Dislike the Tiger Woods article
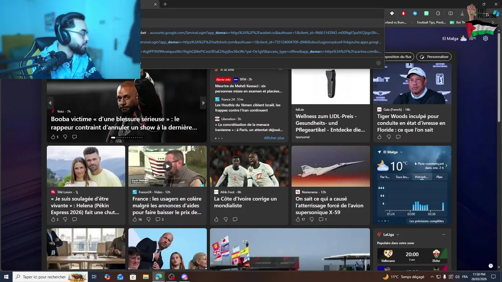 tap(389, 137)
